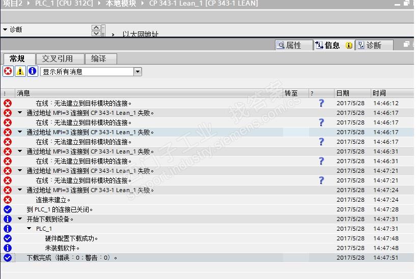The image size is (417, 279).
Task: Click error icon of 连接未建立 row
Action: point(8,200)
